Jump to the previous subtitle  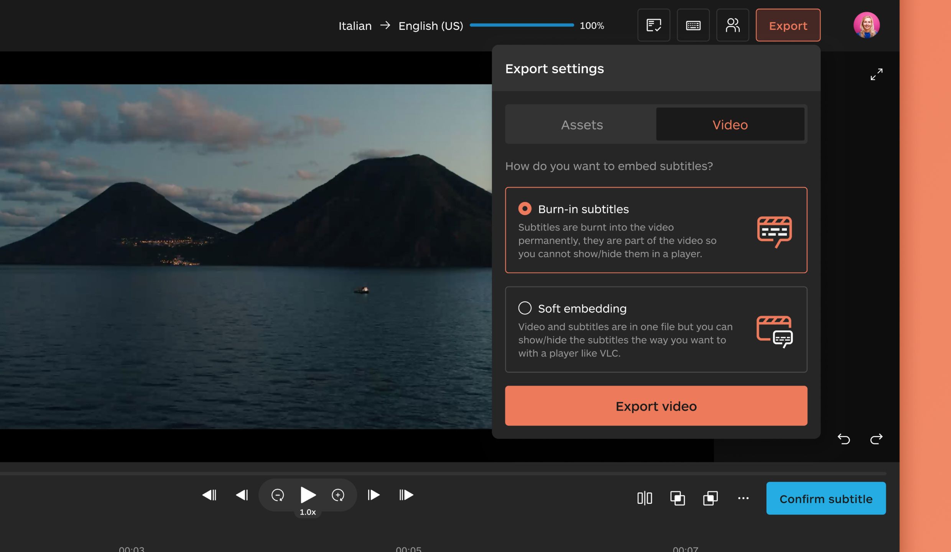point(209,495)
